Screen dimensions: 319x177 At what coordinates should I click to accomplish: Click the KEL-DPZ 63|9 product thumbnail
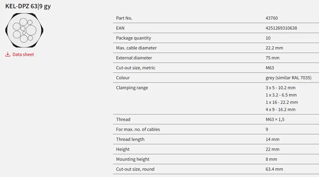click(x=24, y=30)
